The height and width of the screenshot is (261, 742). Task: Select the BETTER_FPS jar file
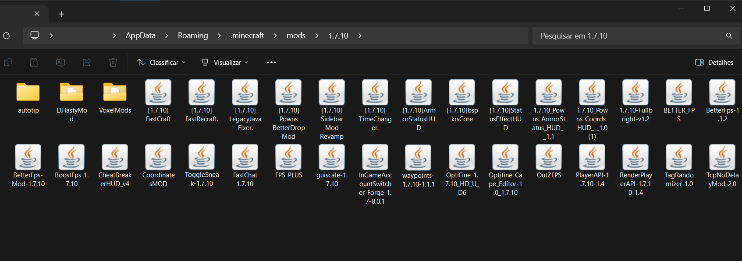pyautogui.click(x=679, y=102)
